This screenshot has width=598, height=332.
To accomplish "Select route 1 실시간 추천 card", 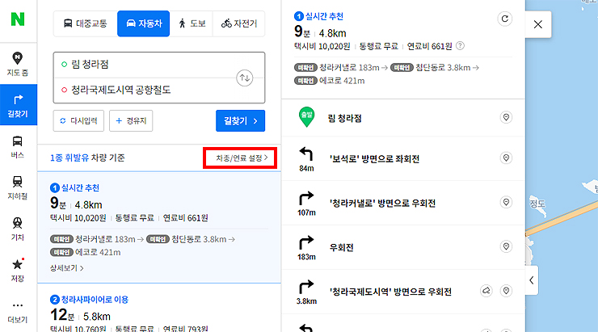I will [159, 228].
